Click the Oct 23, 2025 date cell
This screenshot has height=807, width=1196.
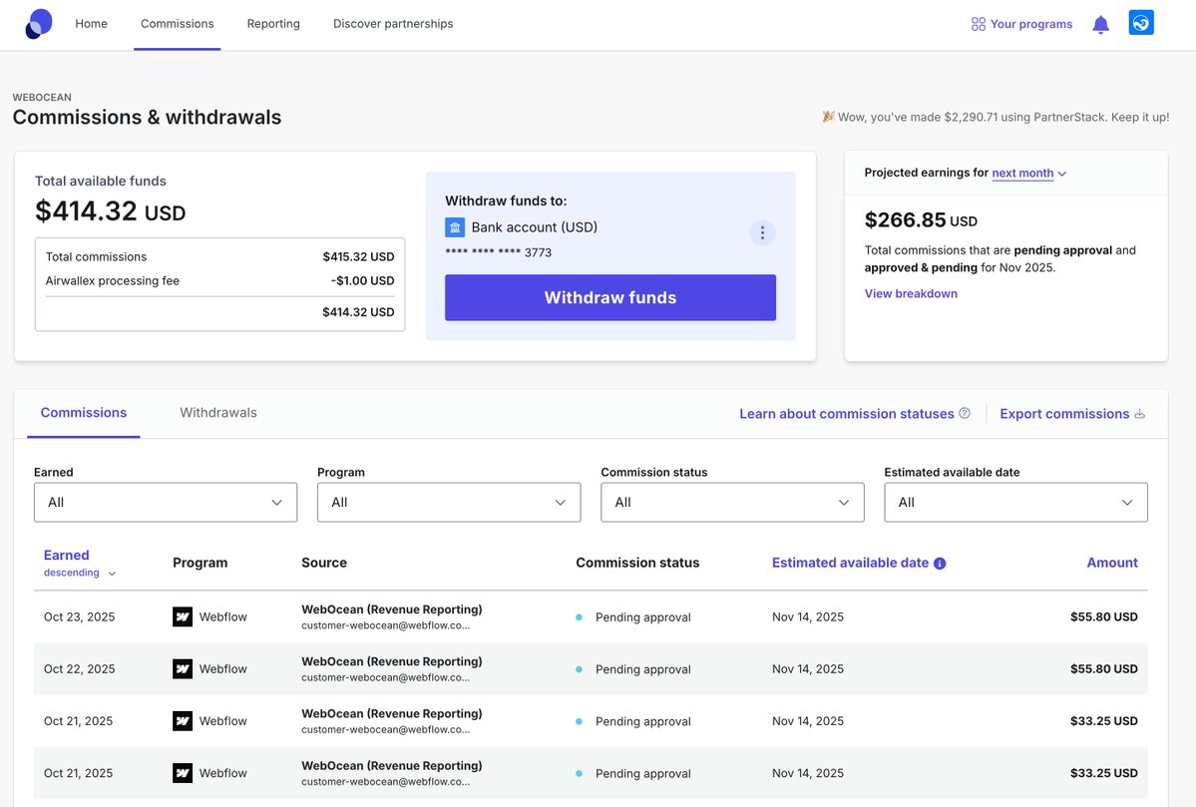80,617
